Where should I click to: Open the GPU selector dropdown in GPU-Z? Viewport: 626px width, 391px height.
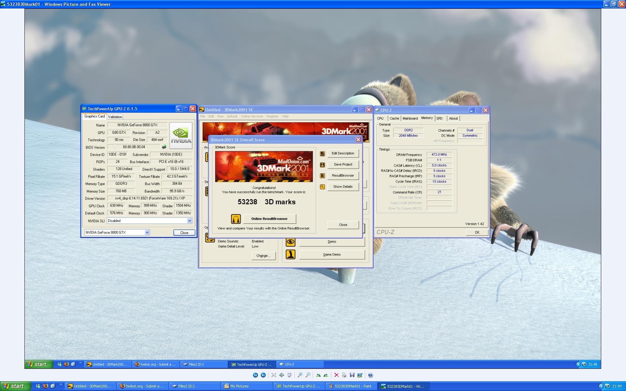coord(147,232)
